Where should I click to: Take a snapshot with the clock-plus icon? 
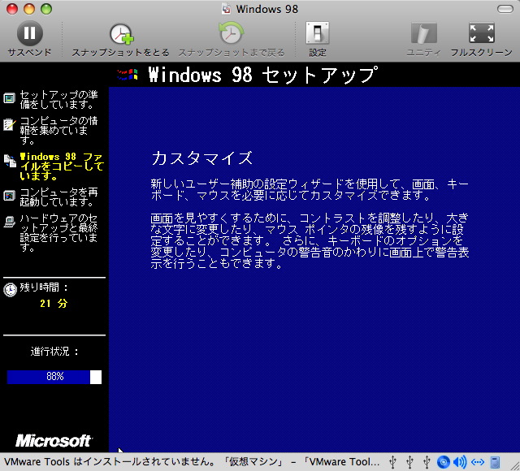pos(121,33)
